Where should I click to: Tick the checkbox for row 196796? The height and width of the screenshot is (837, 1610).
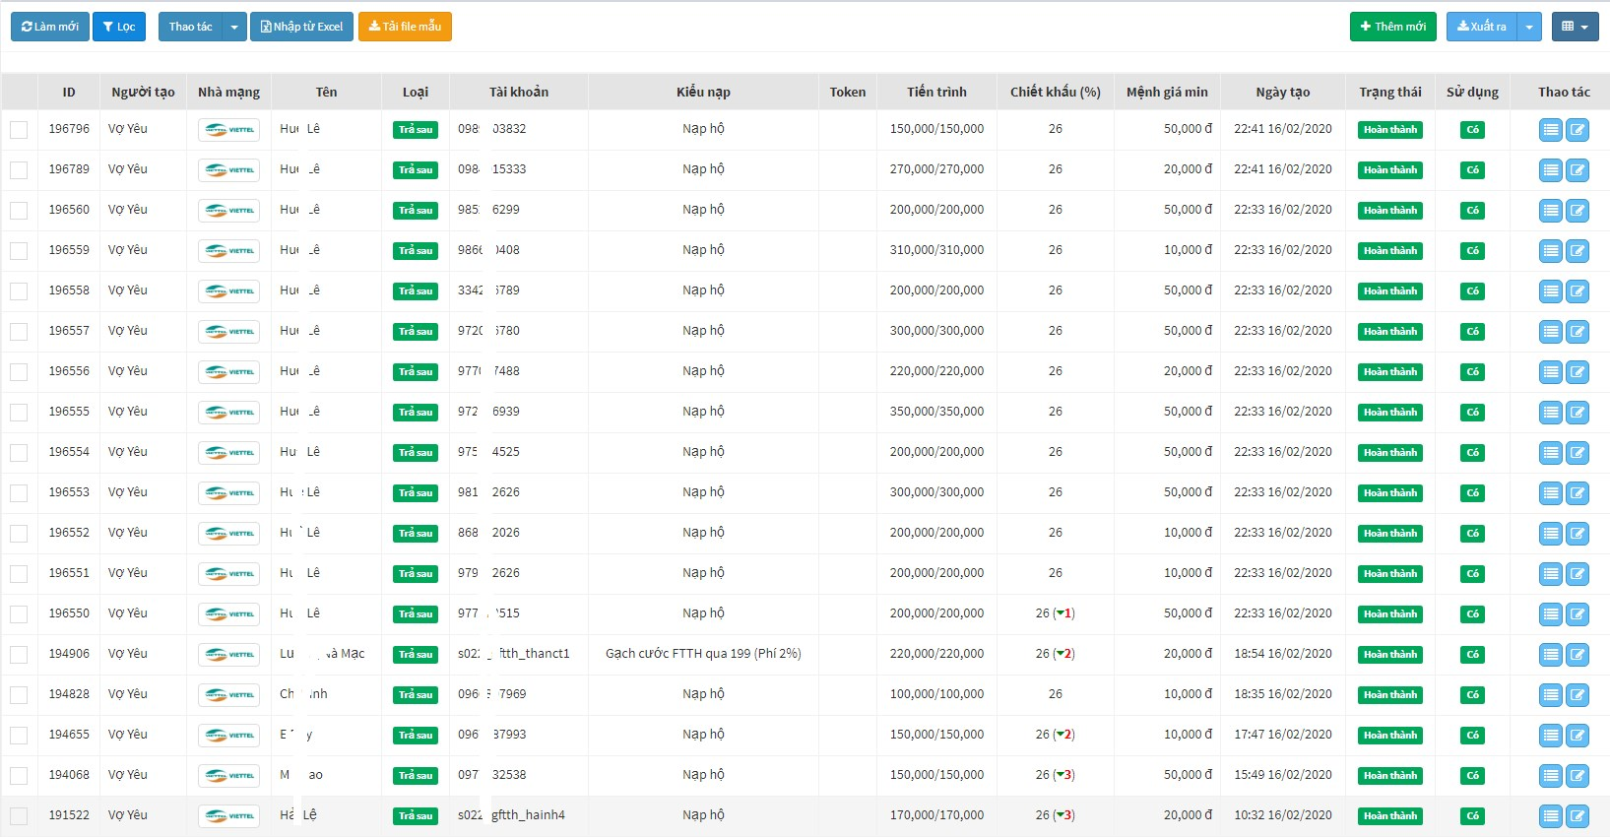19,130
